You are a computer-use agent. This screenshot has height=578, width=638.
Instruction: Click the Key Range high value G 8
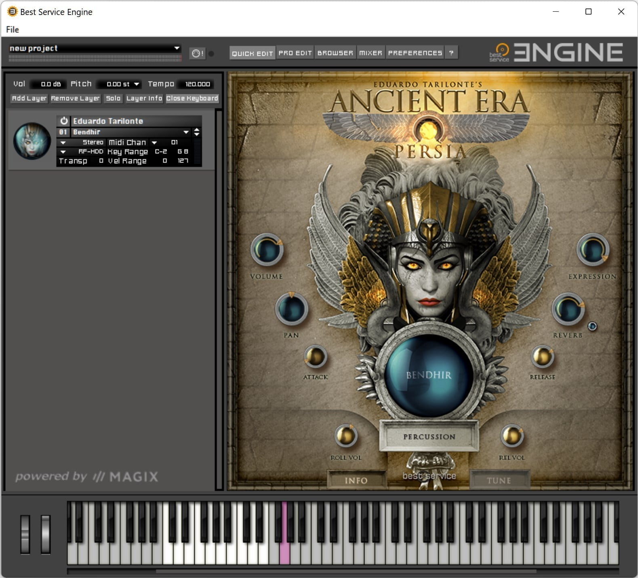(183, 152)
